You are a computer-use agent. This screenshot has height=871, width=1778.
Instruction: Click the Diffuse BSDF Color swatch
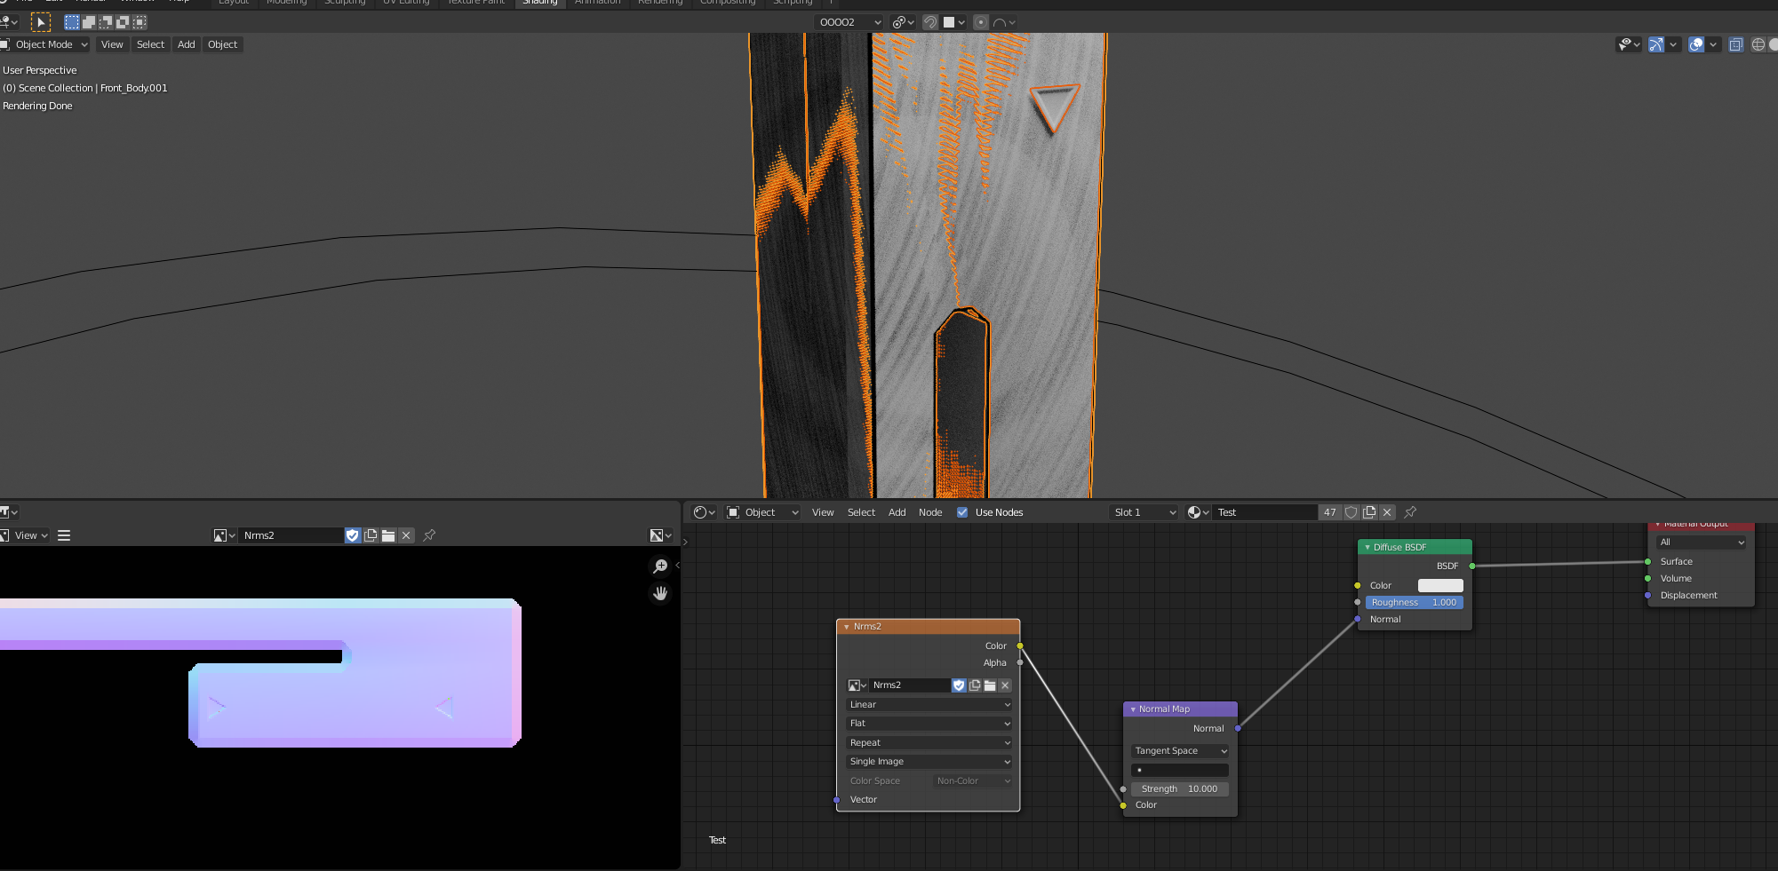click(1439, 585)
